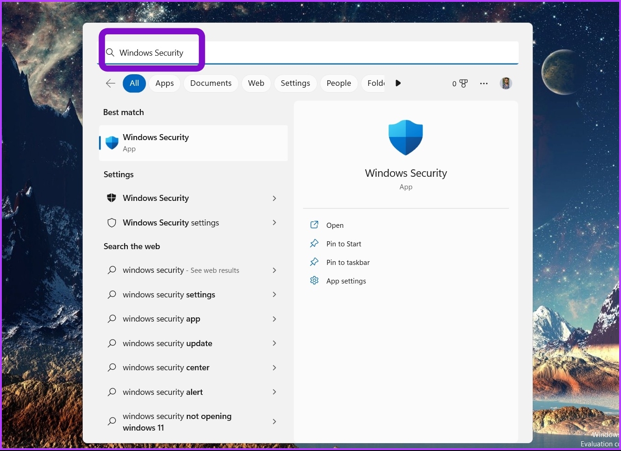Open Windows Security app best match
The image size is (621, 451).
click(x=193, y=143)
